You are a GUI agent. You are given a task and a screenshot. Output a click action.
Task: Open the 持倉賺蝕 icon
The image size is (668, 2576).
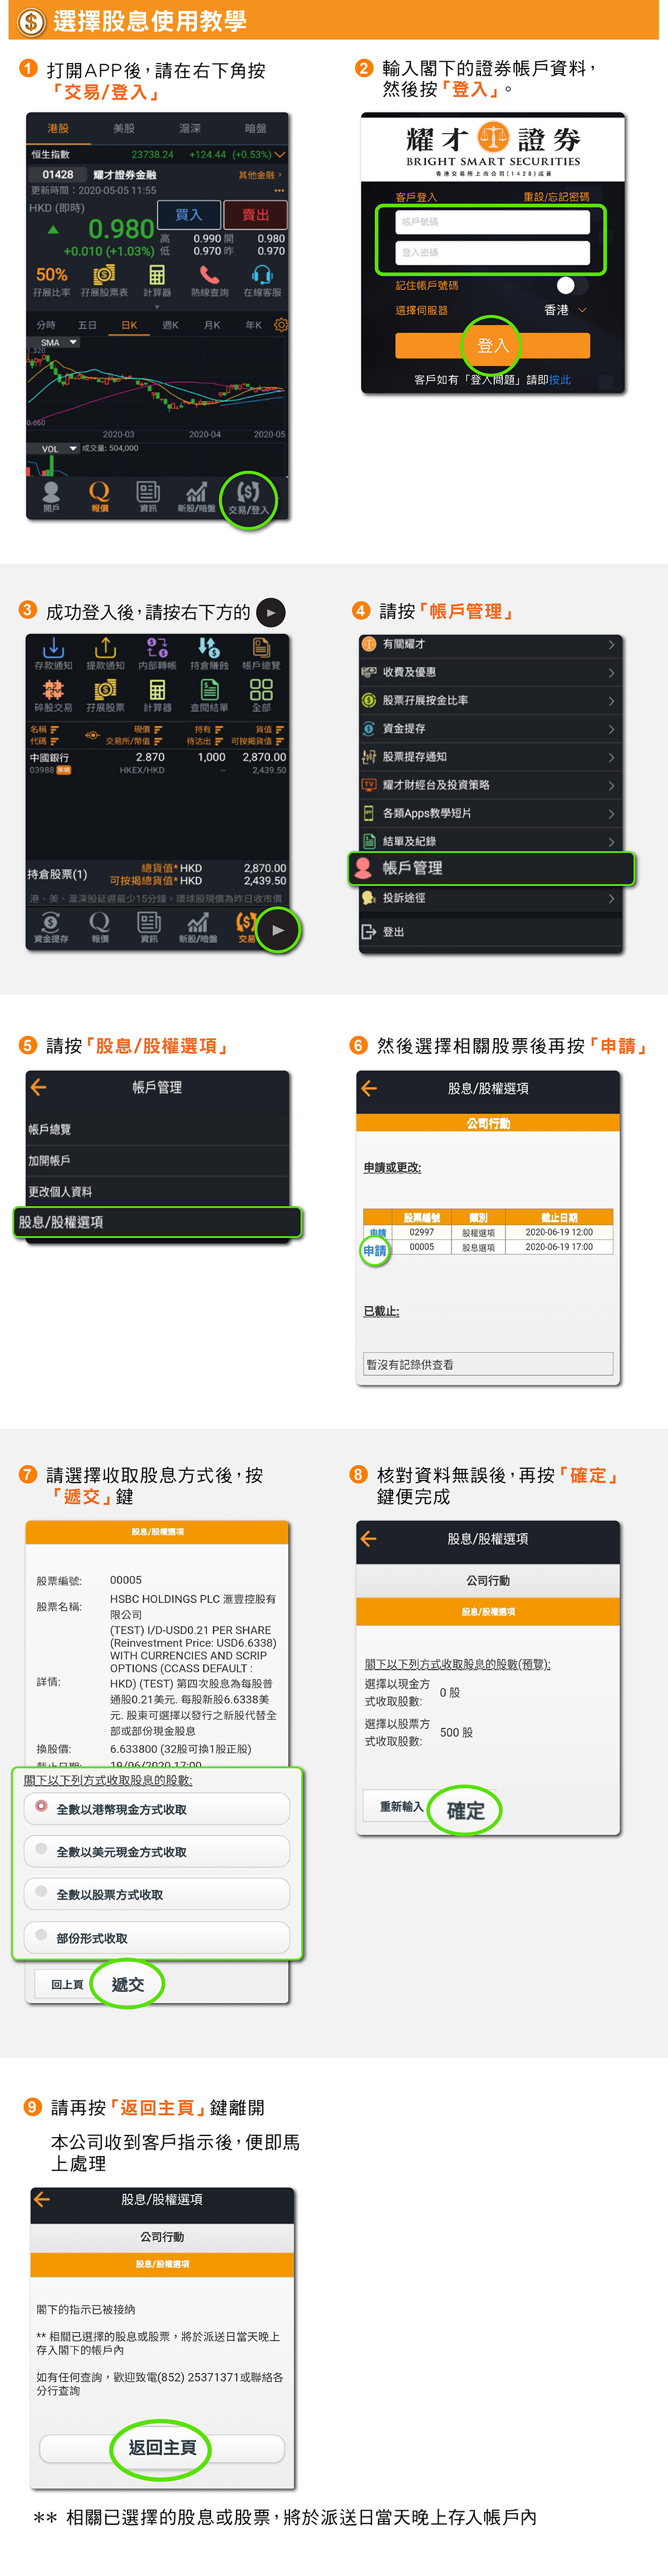pos(209,654)
